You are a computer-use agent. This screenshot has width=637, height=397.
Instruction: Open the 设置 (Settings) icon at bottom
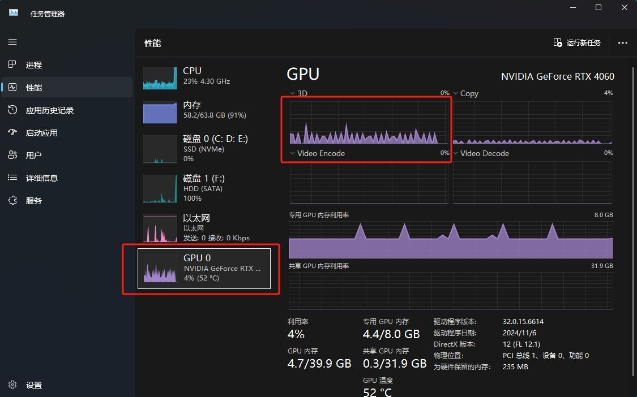click(12, 385)
